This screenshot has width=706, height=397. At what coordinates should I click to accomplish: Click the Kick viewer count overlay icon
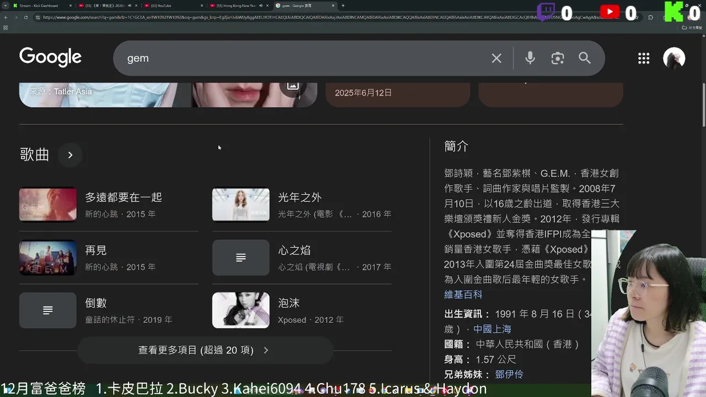point(674,12)
